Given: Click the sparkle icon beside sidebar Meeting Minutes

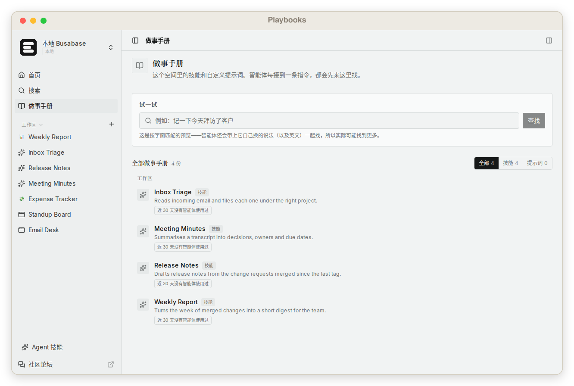Looking at the screenshot, I should tap(22, 184).
